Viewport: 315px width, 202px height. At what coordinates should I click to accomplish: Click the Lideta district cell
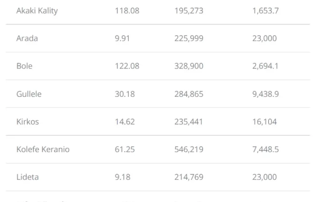(x=28, y=177)
